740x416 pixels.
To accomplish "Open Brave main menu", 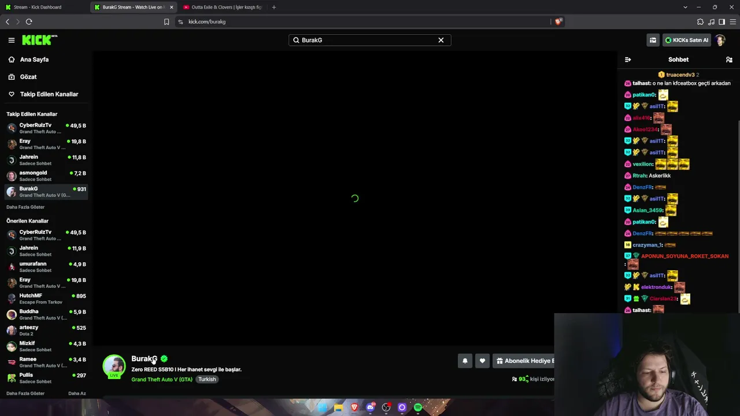I will pyautogui.click(x=733, y=22).
